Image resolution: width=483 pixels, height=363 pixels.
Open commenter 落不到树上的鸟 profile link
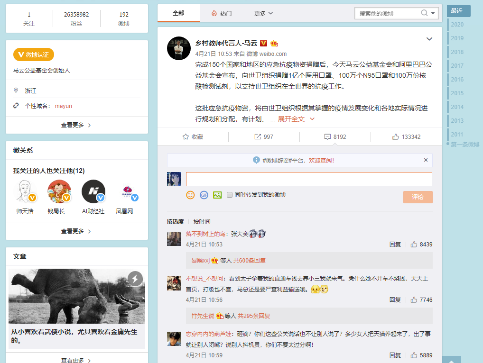[x=205, y=234]
